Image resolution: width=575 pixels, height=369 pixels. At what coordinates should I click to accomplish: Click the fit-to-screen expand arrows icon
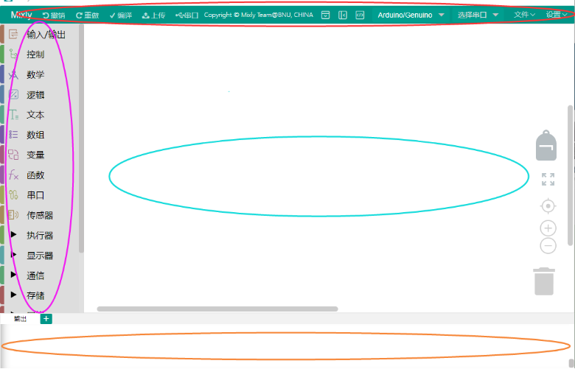(x=548, y=180)
